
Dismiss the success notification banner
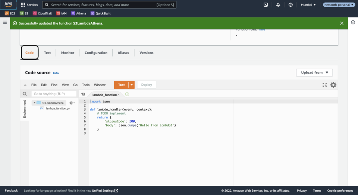[342, 23]
